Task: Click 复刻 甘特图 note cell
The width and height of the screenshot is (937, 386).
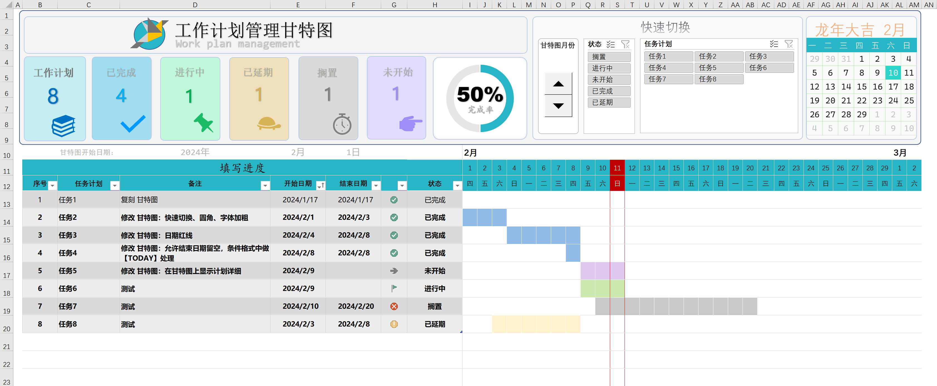Action: (195, 200)
